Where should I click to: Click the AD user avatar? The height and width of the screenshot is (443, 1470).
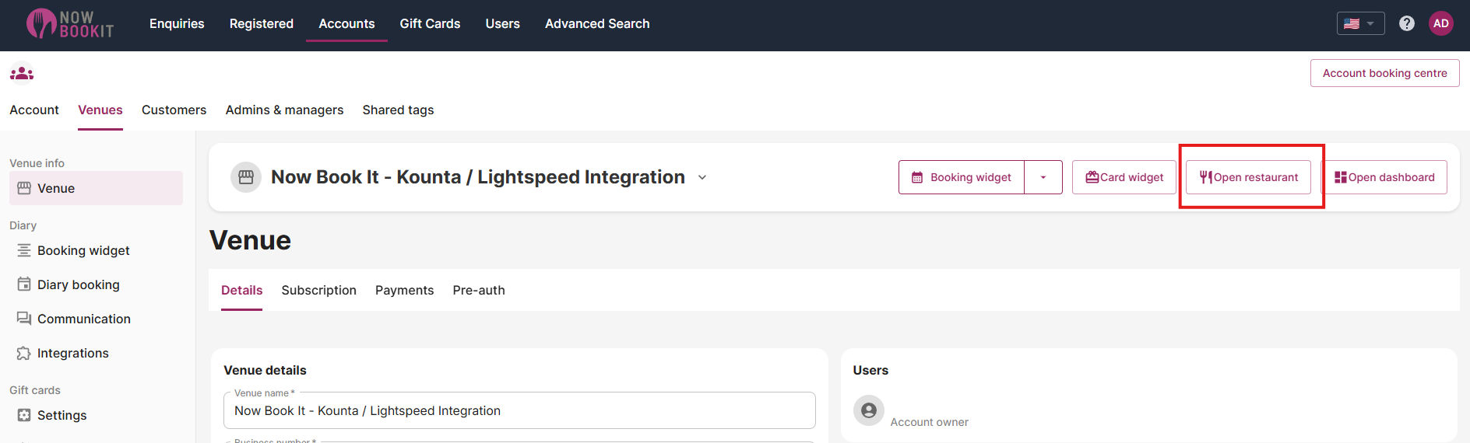coord(1440,23)
